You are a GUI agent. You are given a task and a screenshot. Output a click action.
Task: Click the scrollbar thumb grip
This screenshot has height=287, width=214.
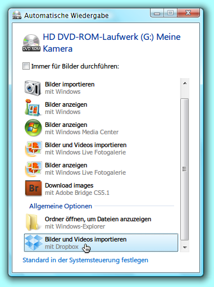tap(184, 169)
